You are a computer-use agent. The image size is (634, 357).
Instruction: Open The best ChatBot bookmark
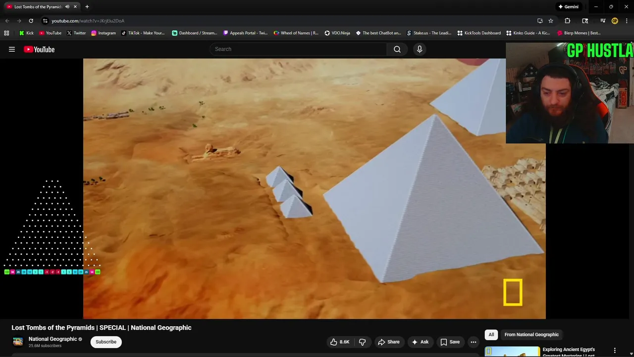[x=378, y=33]
